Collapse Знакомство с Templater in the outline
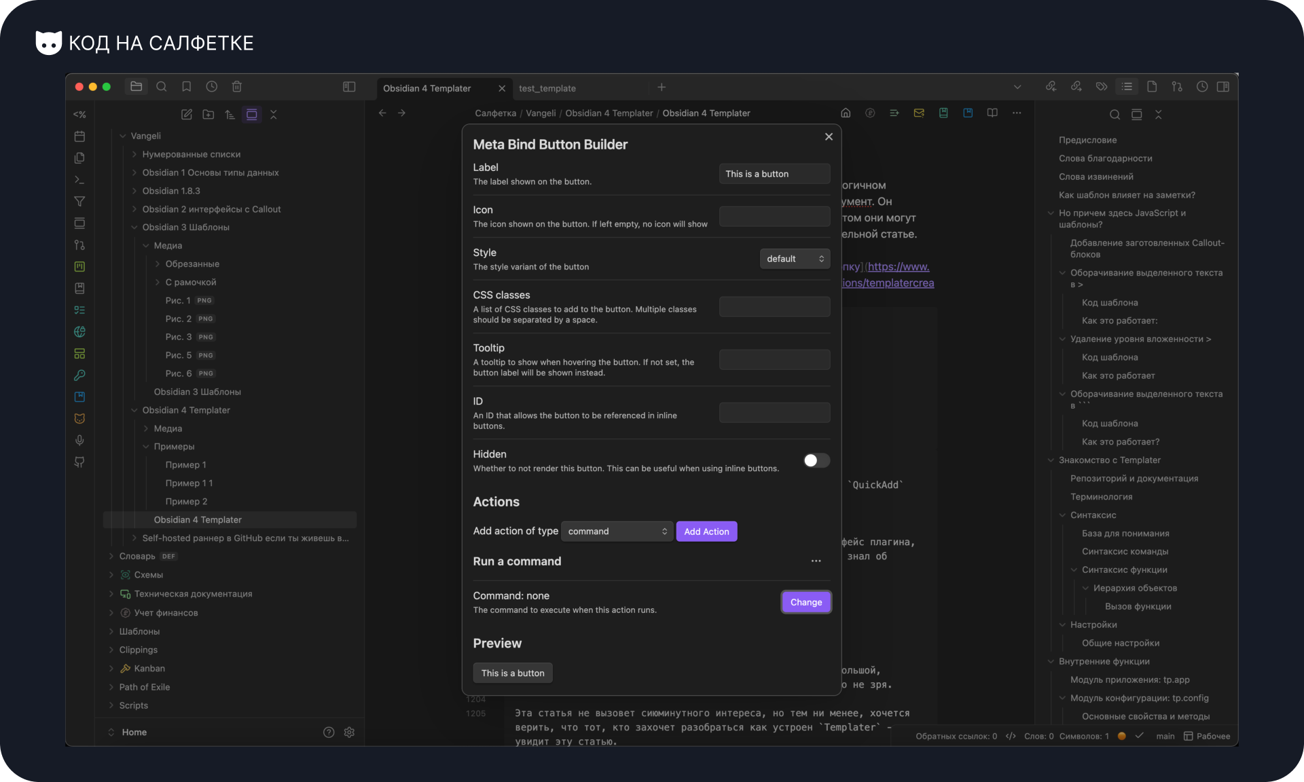The width and height of the screenshot is (1304, 782). [x=1051, y=460]
